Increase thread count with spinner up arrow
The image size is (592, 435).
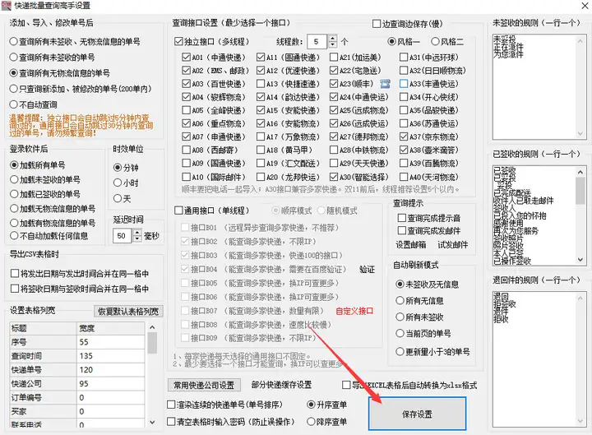click(x=331, y=38)
